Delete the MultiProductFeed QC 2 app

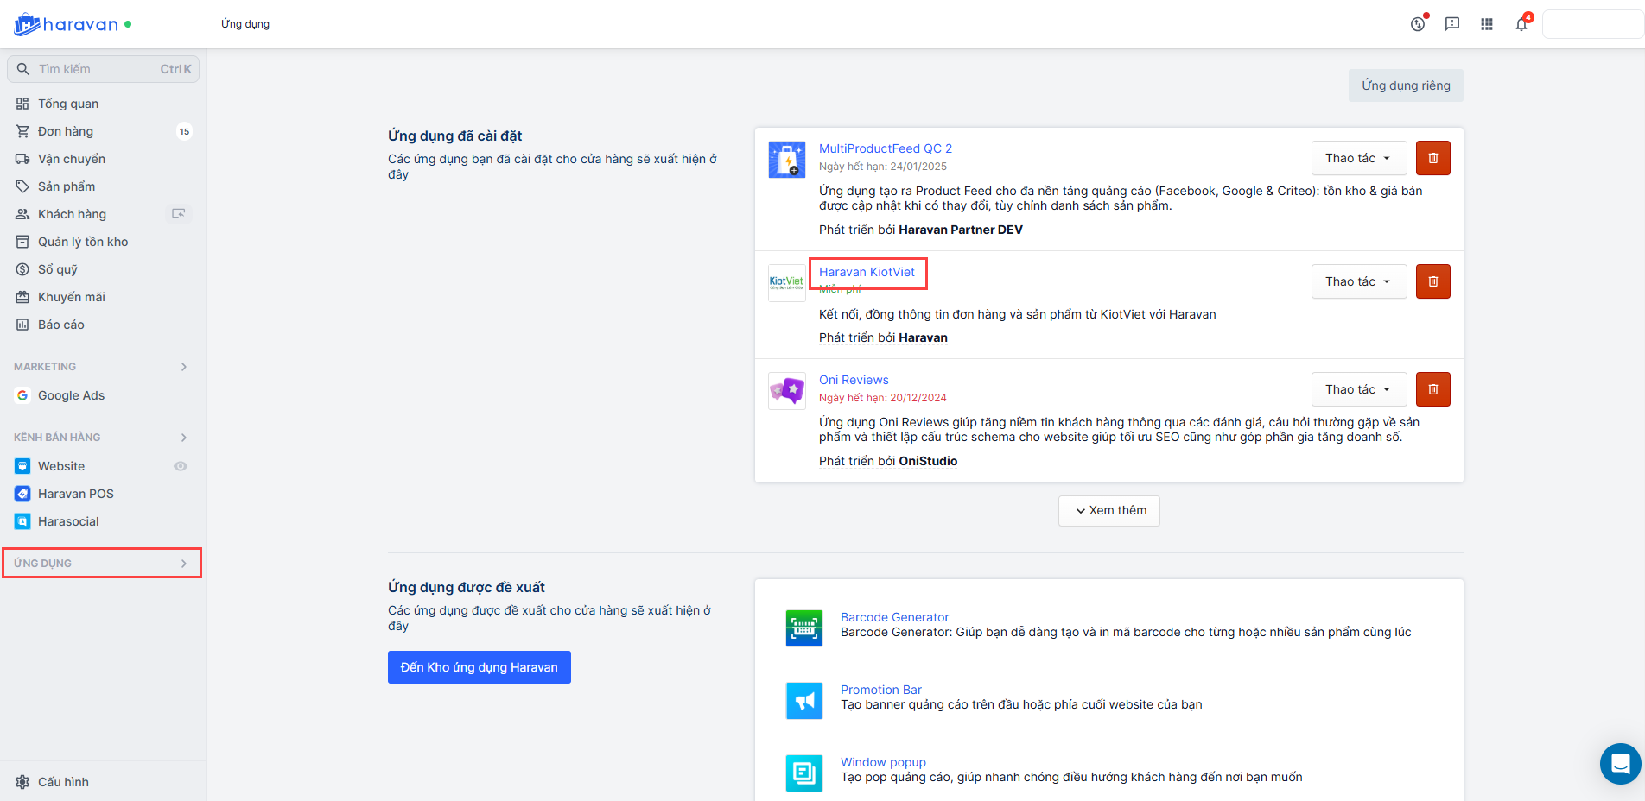[x=1432, y=158]
